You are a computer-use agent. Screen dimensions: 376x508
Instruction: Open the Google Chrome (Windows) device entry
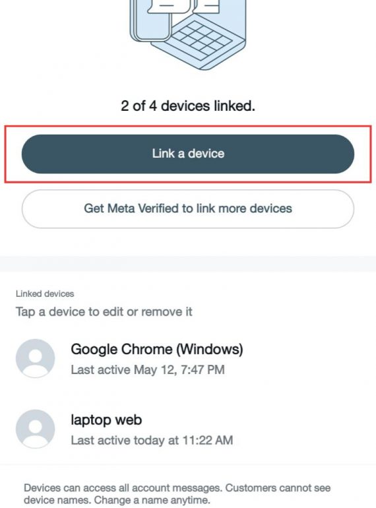click(x=188, y=359)
